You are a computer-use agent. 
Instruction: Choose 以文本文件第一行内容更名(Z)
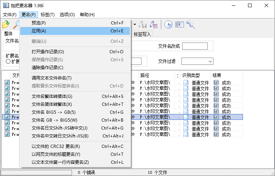click(x=75, y=162)
